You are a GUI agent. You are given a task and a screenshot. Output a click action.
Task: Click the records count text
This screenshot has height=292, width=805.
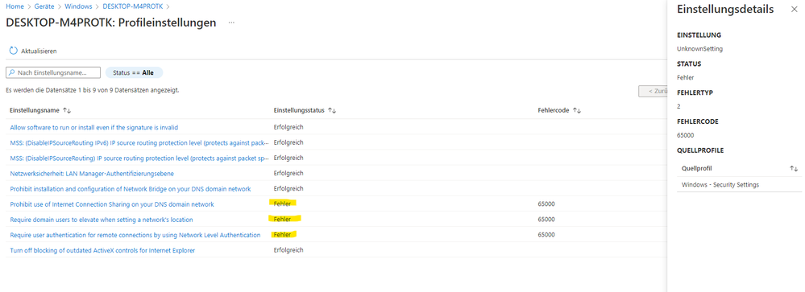coord(92,90)
